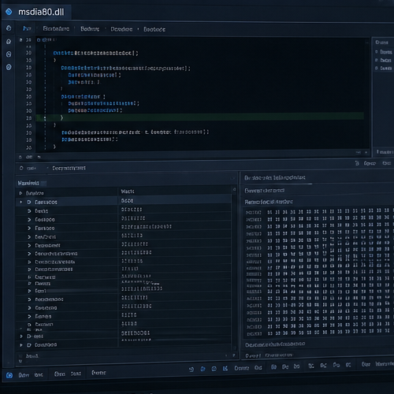Screen dimensions: 394x394
Task: Expand the top-level tree node under panel header
Action: coord(20,193)
